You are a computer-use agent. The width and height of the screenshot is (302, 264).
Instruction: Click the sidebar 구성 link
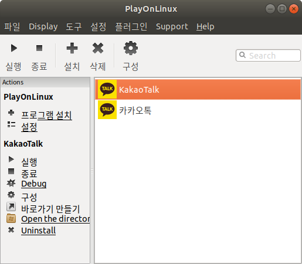tap(29, 197)
